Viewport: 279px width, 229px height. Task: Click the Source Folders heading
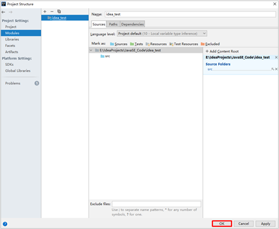[x=218, y=64]
